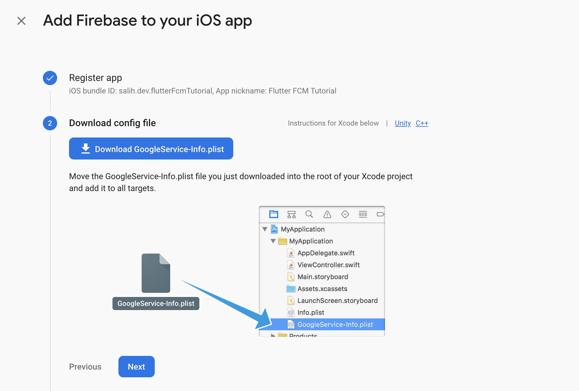The height and width of the screenshot is (391, 579).
Task: Select highlighted GoogleService-Info.plist tree row
Action: click(335, 324)
